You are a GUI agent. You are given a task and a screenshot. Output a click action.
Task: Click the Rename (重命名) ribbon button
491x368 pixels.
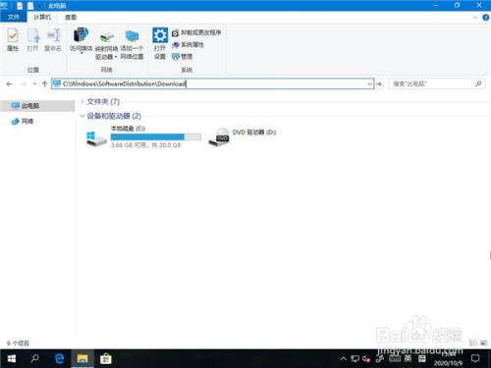click(x=53, y=40)
